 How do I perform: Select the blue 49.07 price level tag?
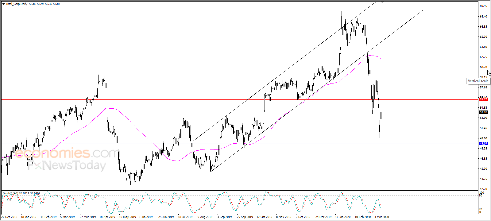tap(483, 144)
